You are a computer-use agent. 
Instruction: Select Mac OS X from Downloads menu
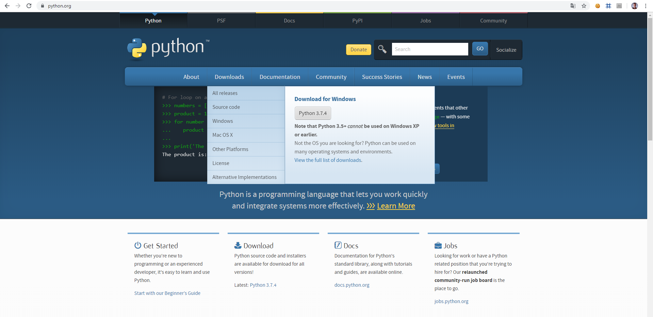click(223, 135)
